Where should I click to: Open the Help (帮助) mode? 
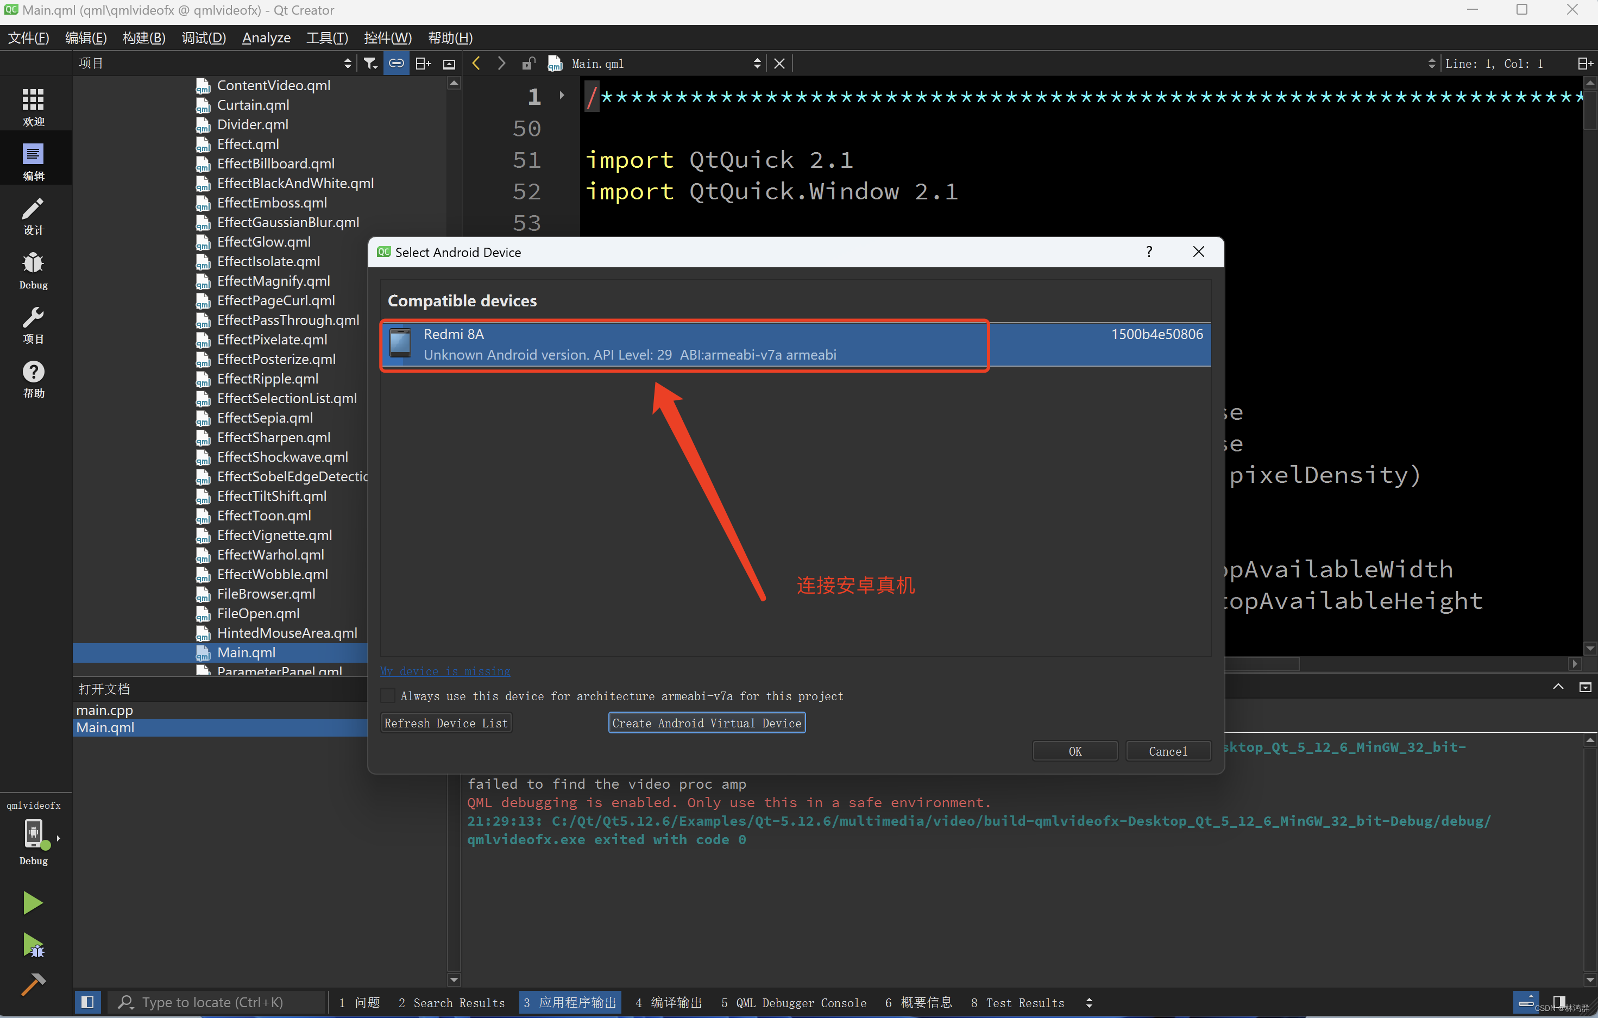click(33, 380)
